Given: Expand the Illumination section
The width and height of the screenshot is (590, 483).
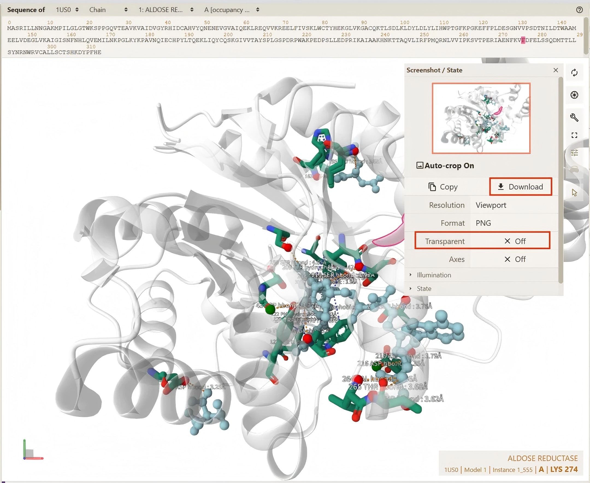Looking at the screenshot, I should click(434, 275).
